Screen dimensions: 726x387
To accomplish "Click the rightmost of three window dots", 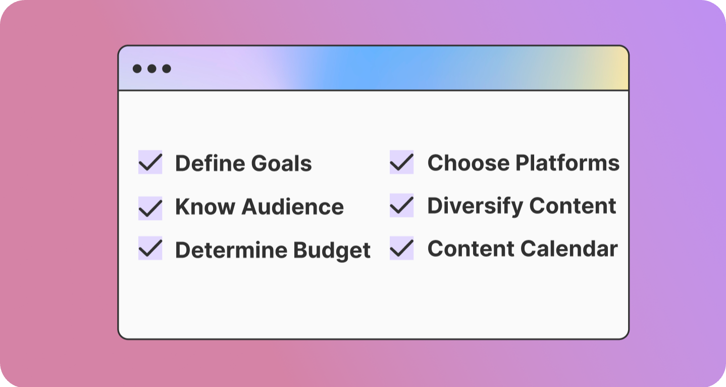I will (x=167, y=69).
